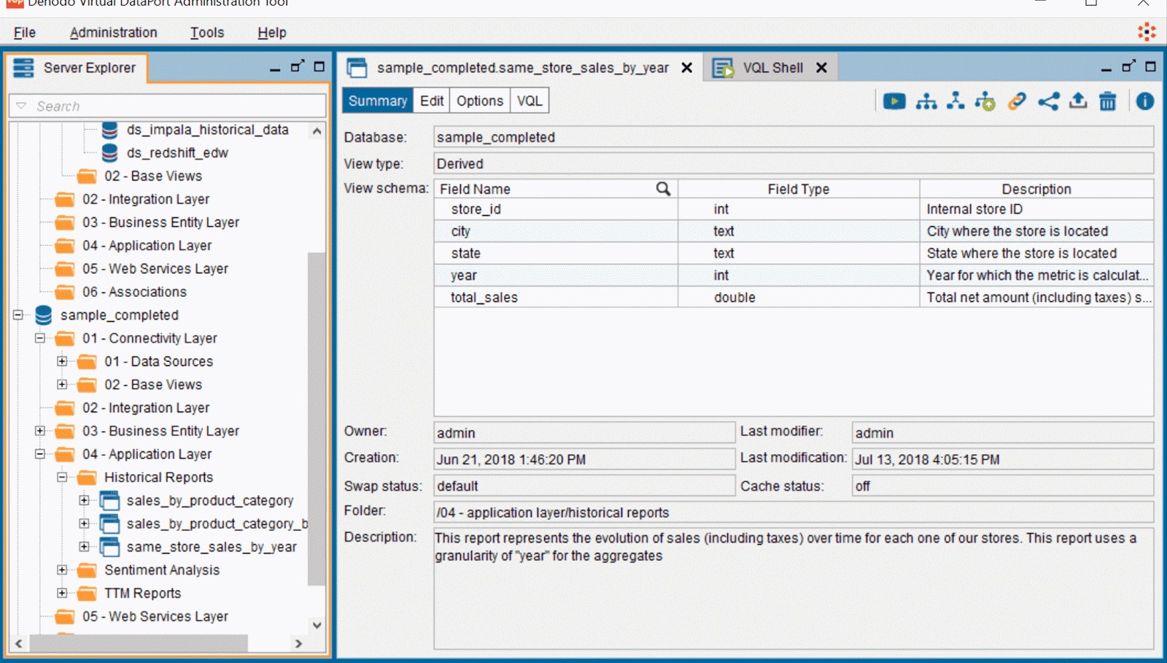The image size is (1167, 663).
Task: Click the Description column header
Action: coord(1036,189)
